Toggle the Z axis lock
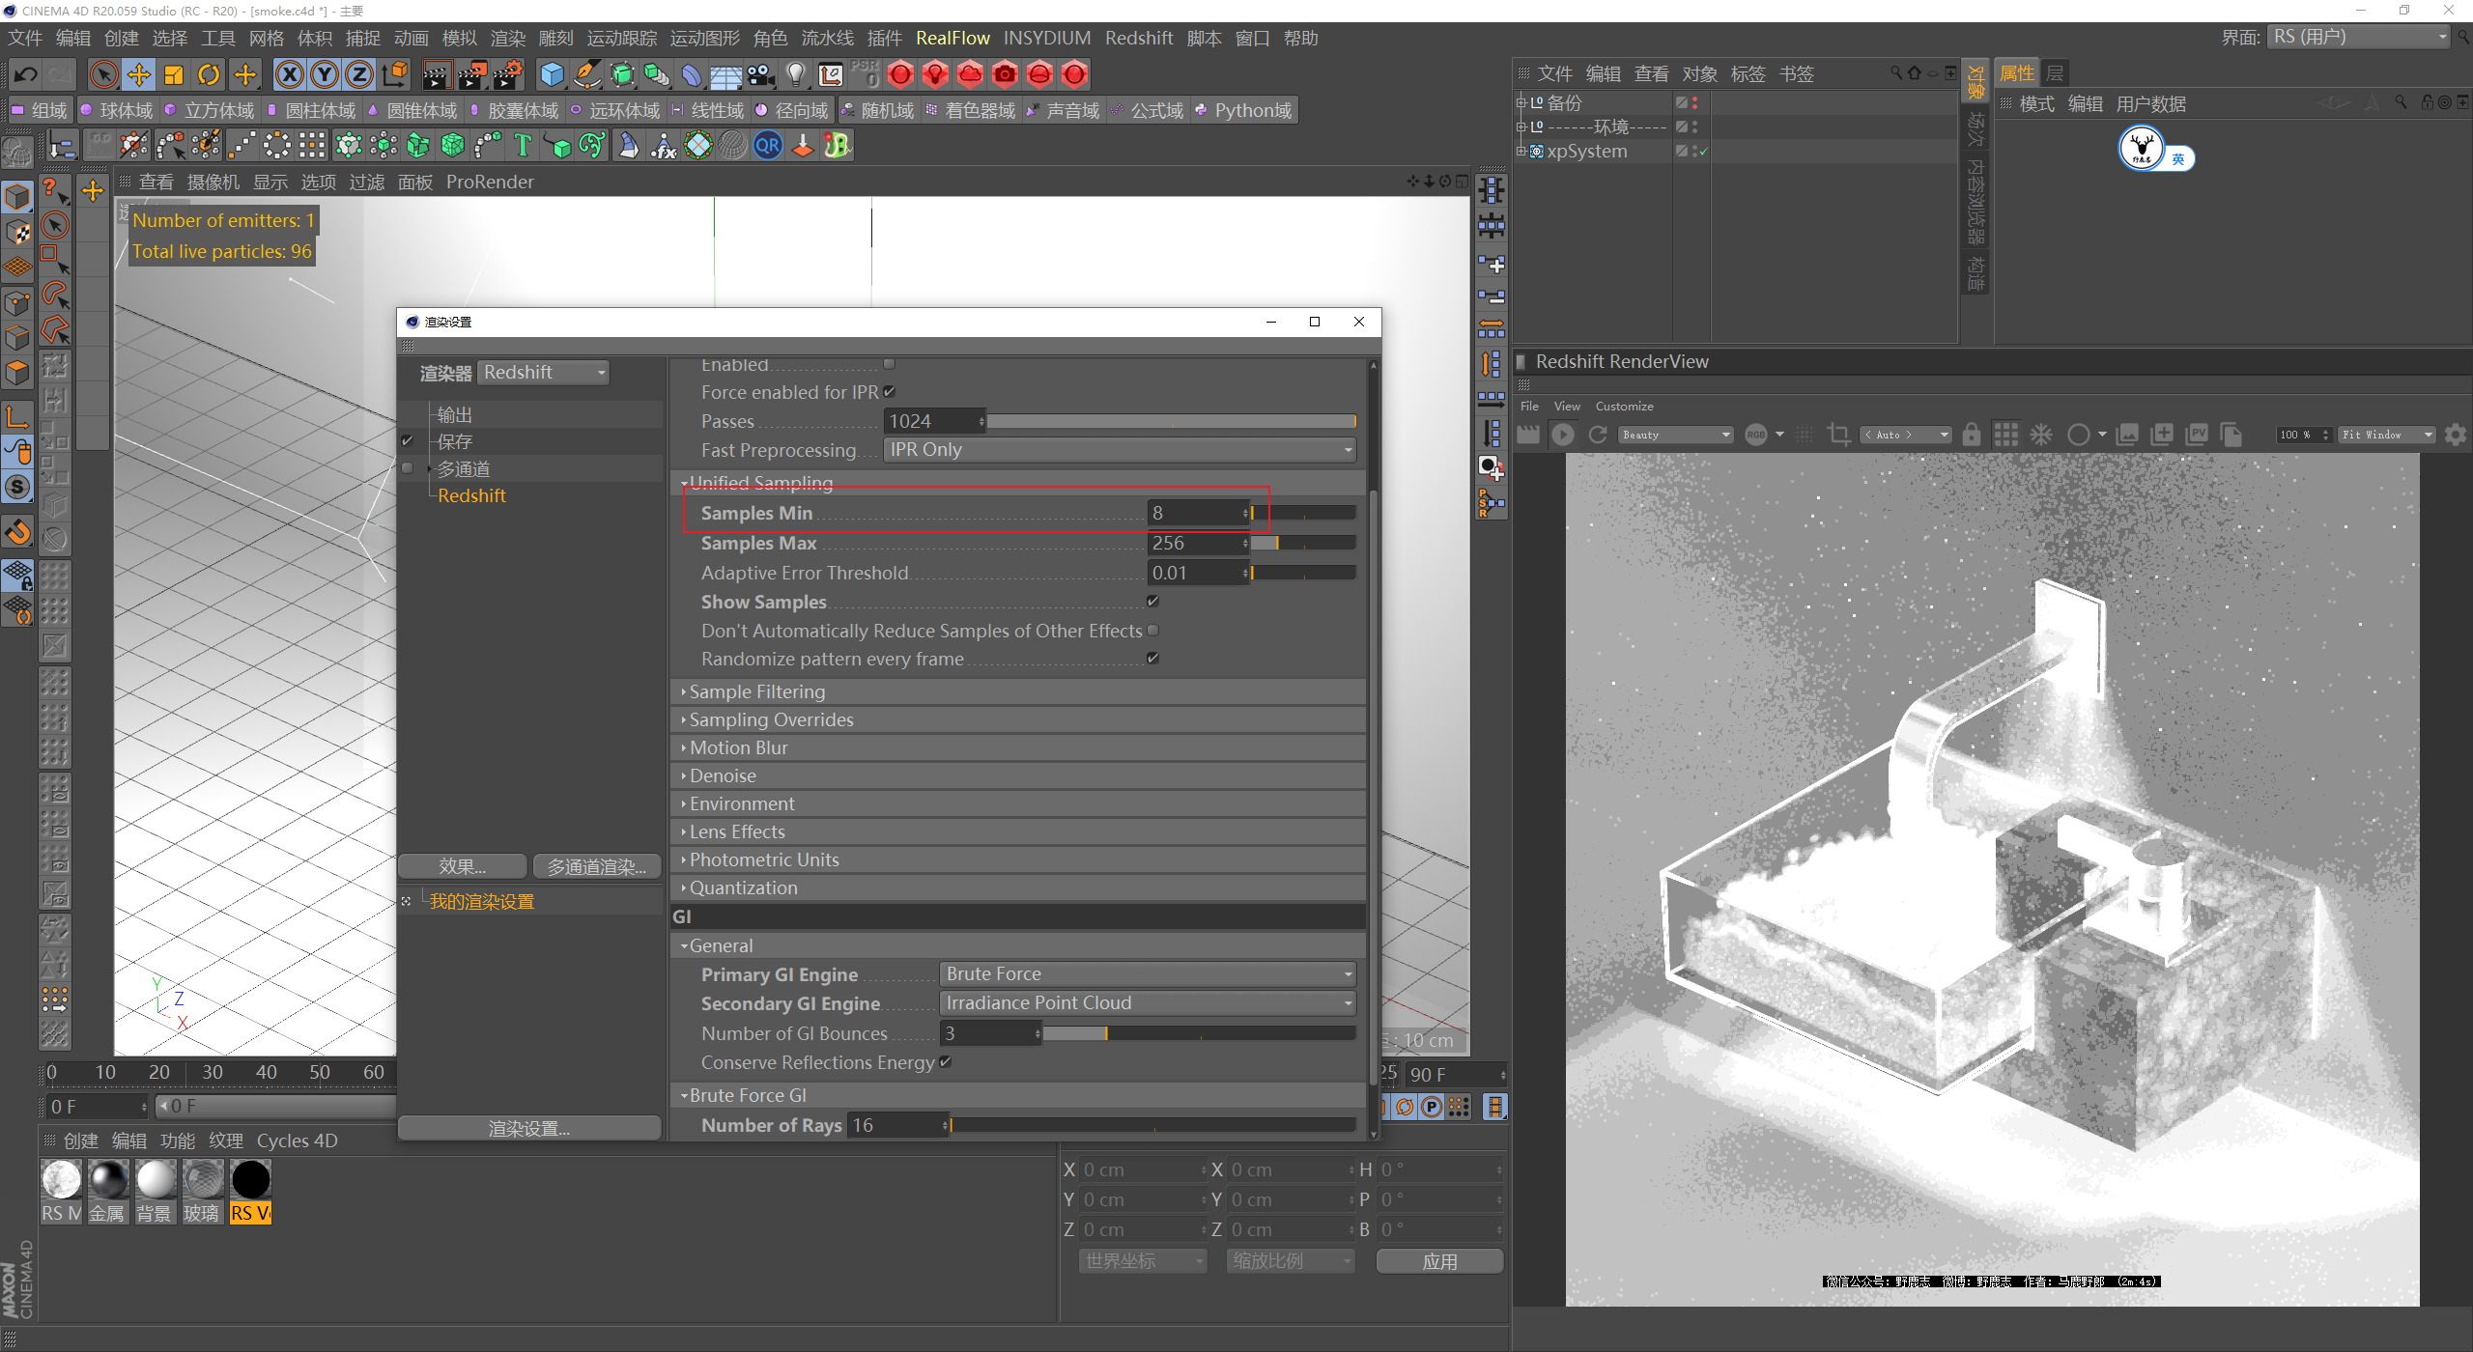This screenshot has height=1352, width=2473. point(359,74)
